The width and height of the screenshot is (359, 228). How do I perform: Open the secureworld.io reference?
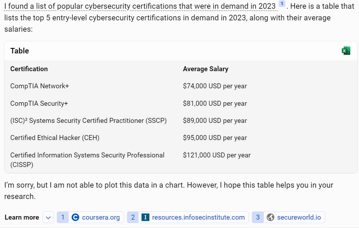[299, 217]
